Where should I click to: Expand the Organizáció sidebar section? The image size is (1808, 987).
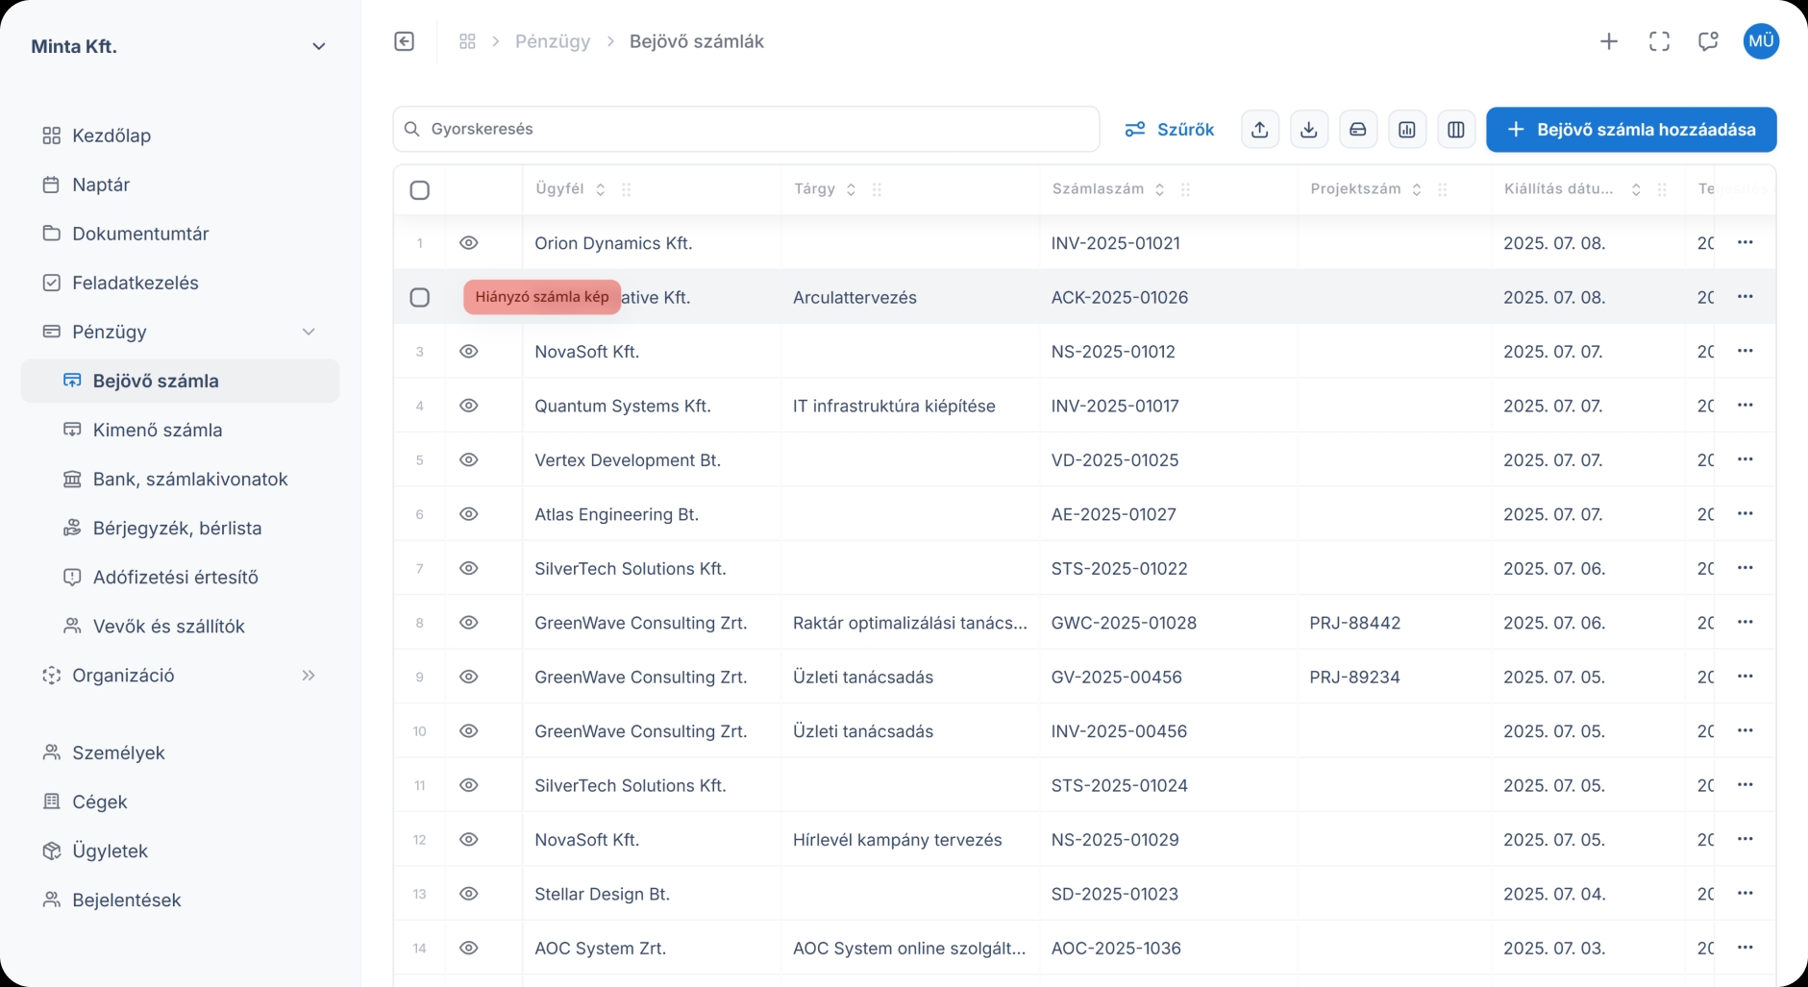(308, 676)
